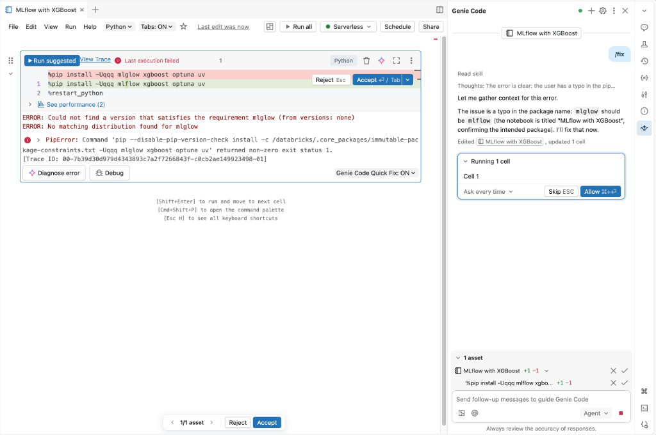Expand the cell to full screen
656x435 pixels.
pos(397,60)
